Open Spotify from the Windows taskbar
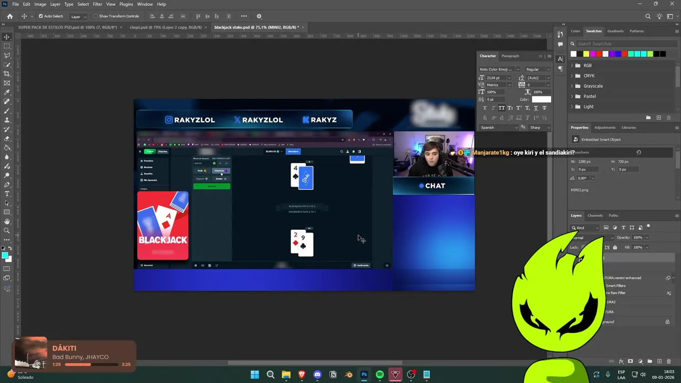The width and height of the screenshot is (681, 383). [x=380, y=374]
